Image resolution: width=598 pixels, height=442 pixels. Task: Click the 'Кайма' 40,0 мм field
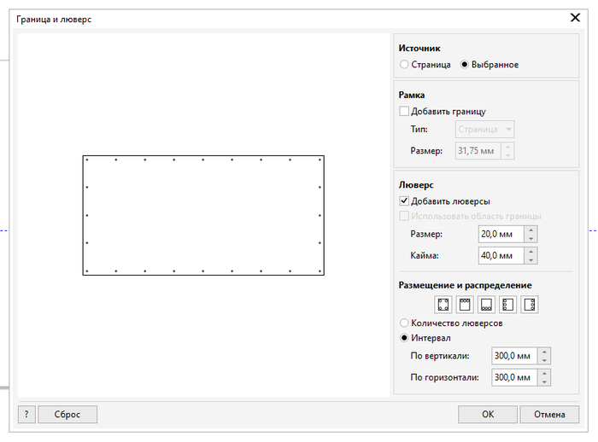tap(500, 255)
